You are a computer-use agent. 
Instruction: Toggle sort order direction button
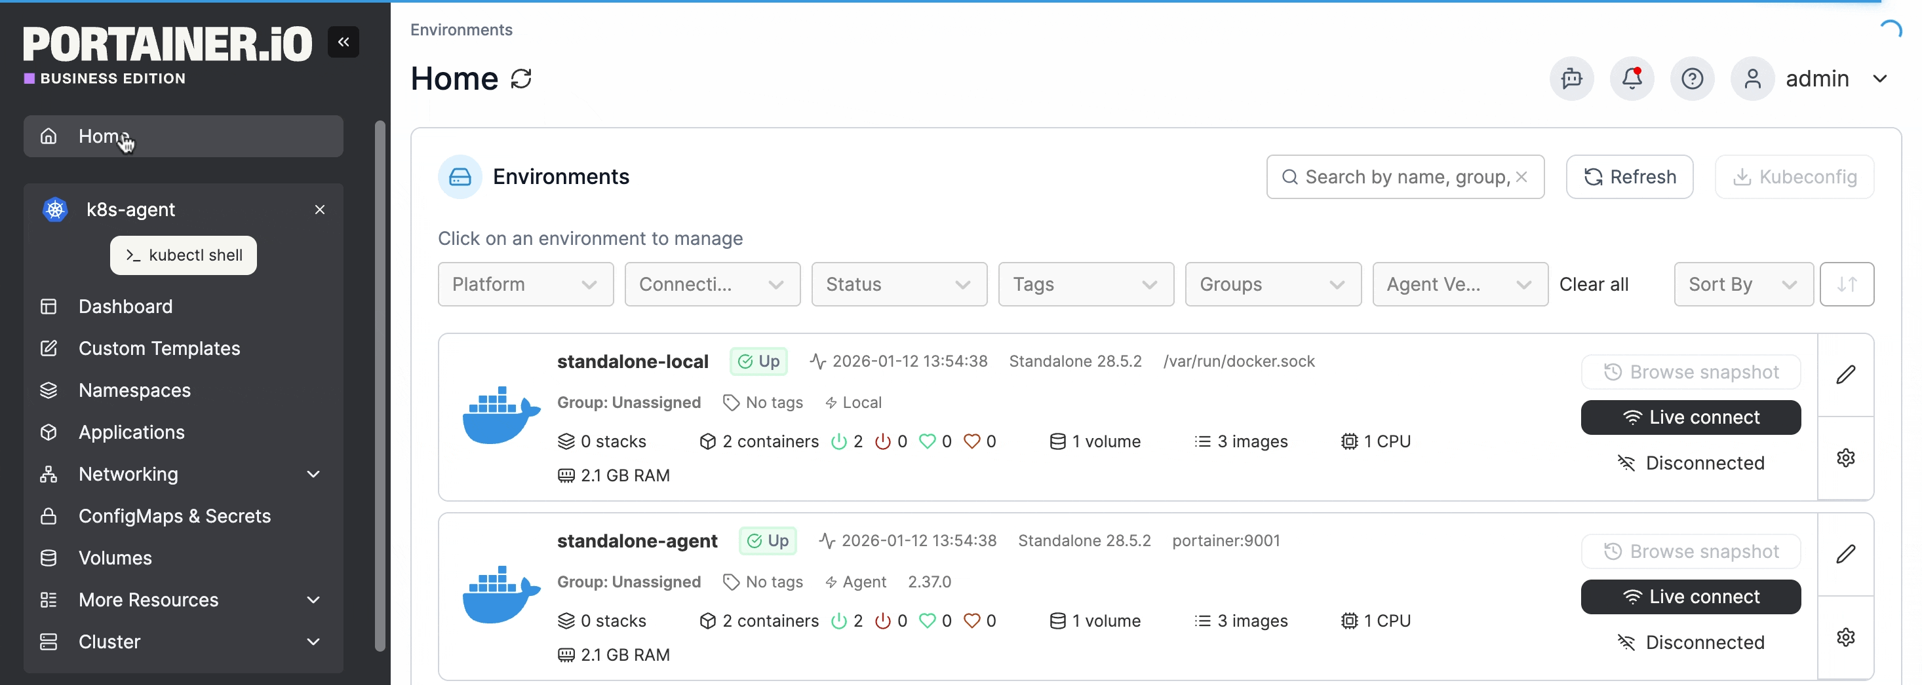(1846, 284)
